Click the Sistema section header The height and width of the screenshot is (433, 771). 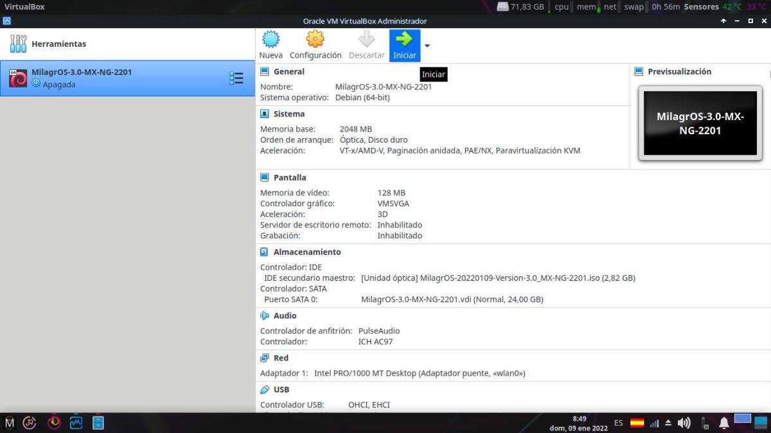tap(289, 114)
